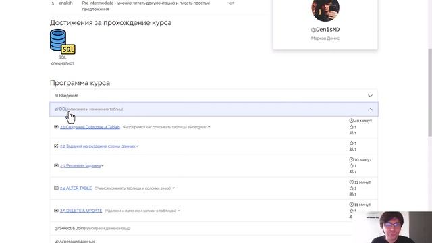432x243 pixels.
Task: Select the '1) Введение' section header
Action: point(213,96)
